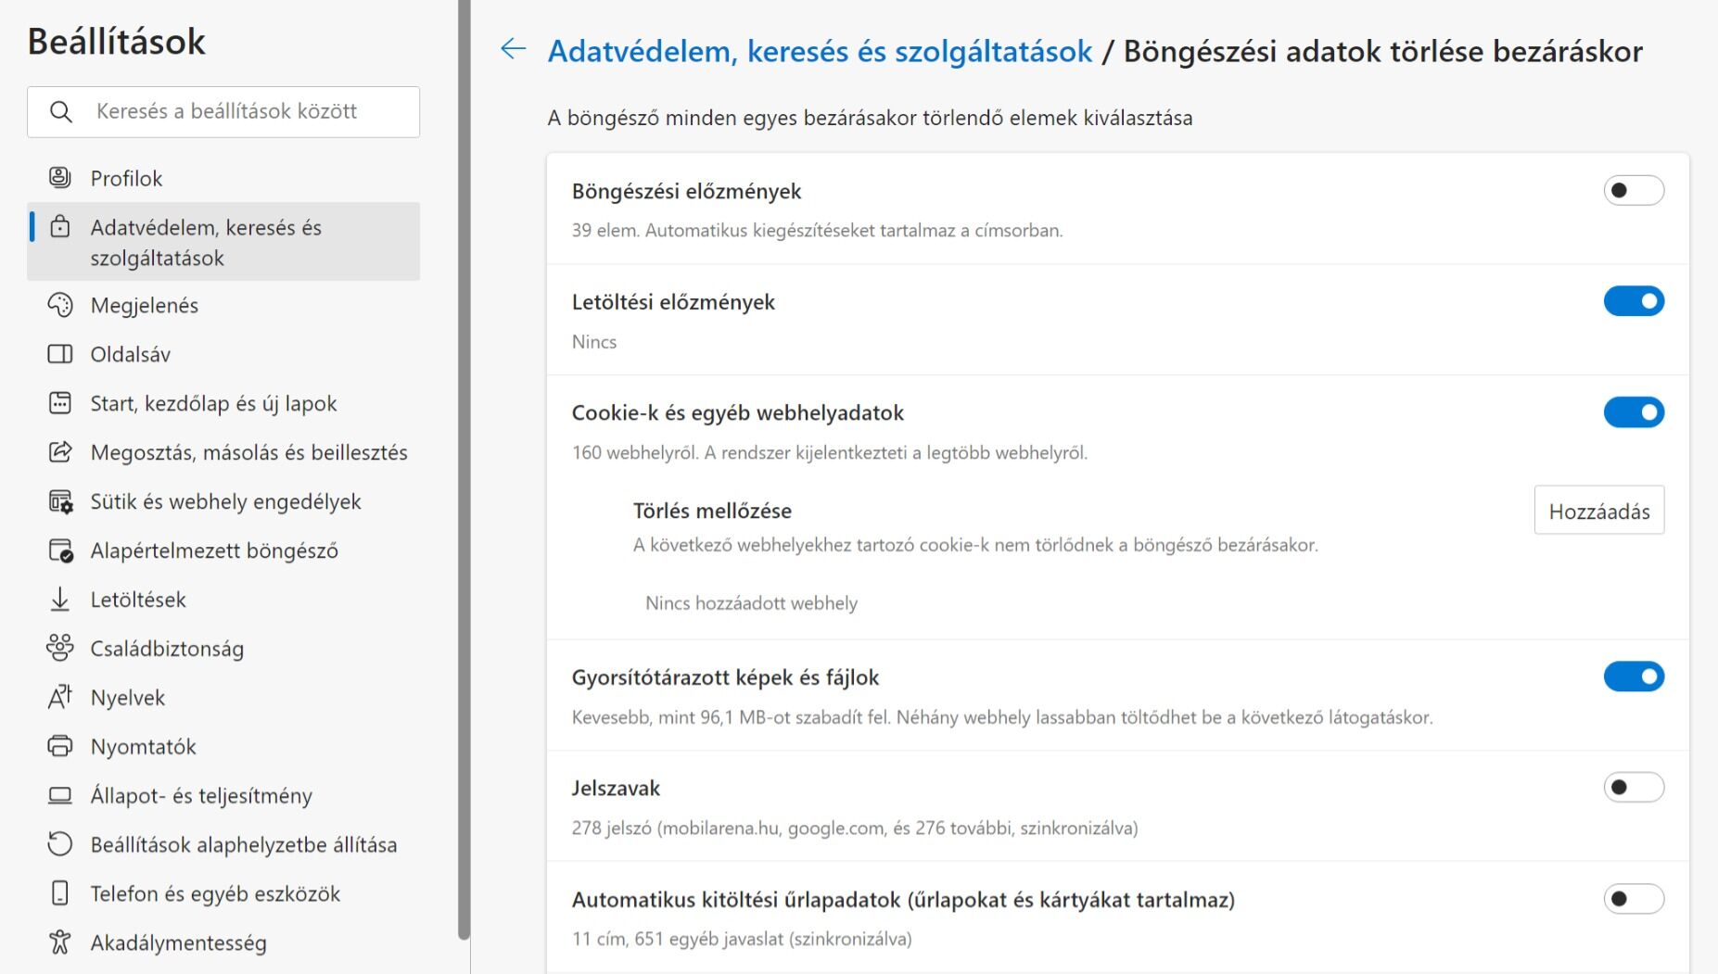Image resolution: width=1718 pixels, height=974 pixels.
Task: Switch on the Jelszavak toggle
Action: tap(1634, 788)
